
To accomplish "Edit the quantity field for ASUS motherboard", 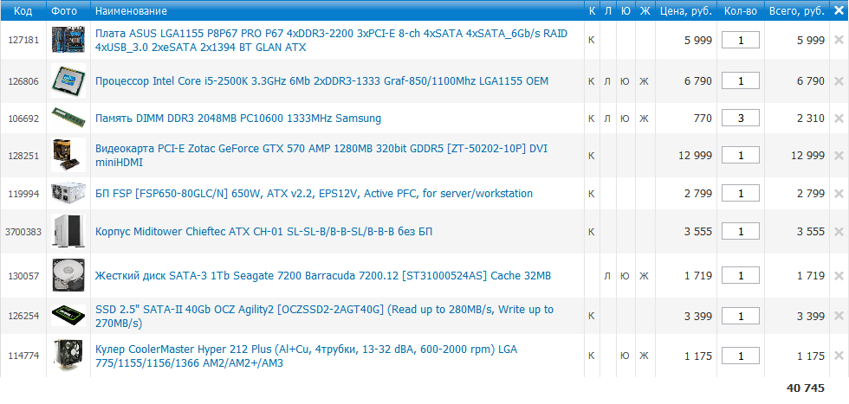I will (741, 40).
